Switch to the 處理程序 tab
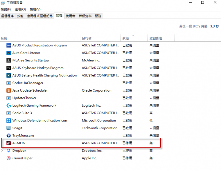This screenshot has width=221, height=171. tap(7, 16)
